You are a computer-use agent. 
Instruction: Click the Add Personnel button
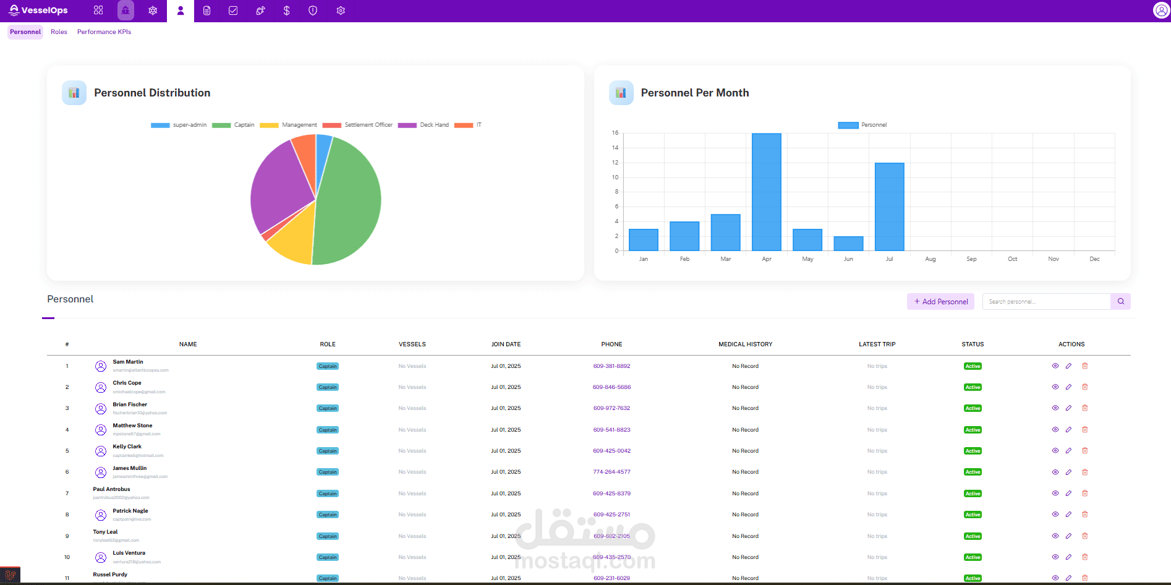pos(940,302)
